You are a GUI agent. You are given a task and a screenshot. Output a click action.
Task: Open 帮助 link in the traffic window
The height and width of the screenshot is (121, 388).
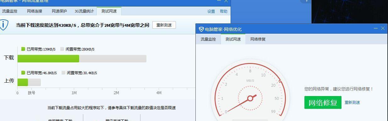tap(224, 12)
